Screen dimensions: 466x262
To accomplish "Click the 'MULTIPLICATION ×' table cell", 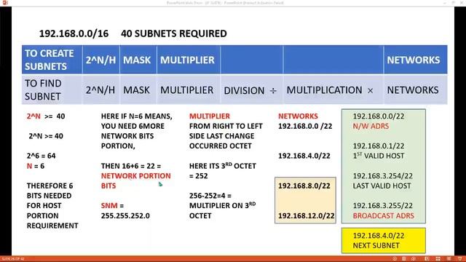I will pyautogui.click(x=333, y=90).
